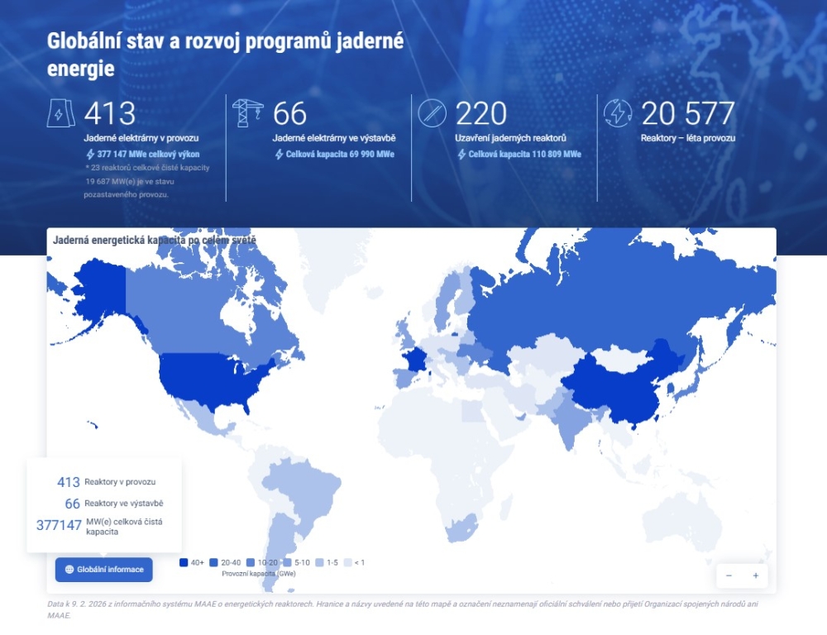Click the bolt icon before Celková kapacita 69 990 MWe

pos(280,154)
